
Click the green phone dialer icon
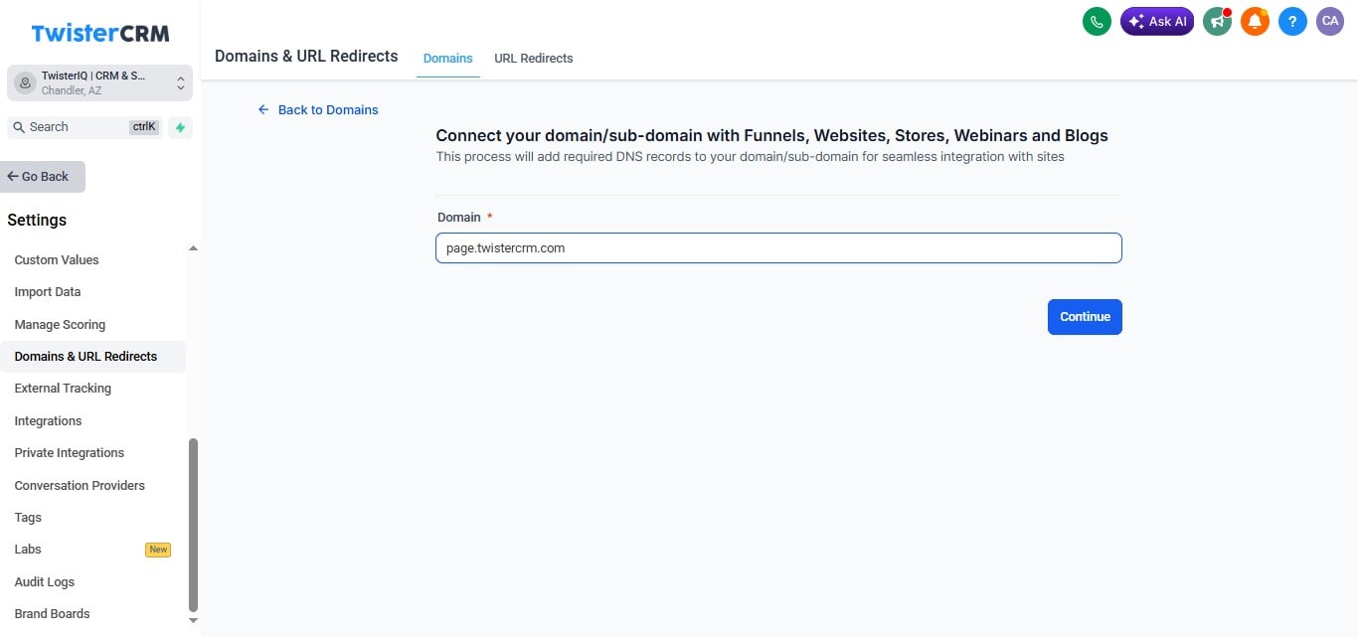(x=1097, y=22)
